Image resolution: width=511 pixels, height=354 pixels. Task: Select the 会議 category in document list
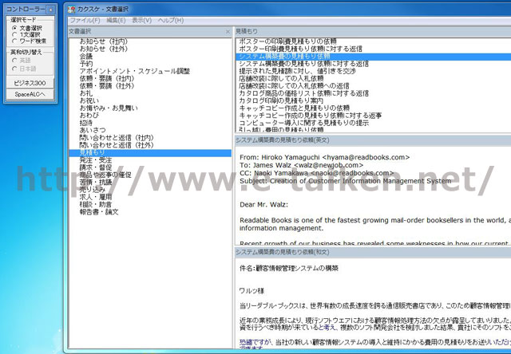(86, 57)
